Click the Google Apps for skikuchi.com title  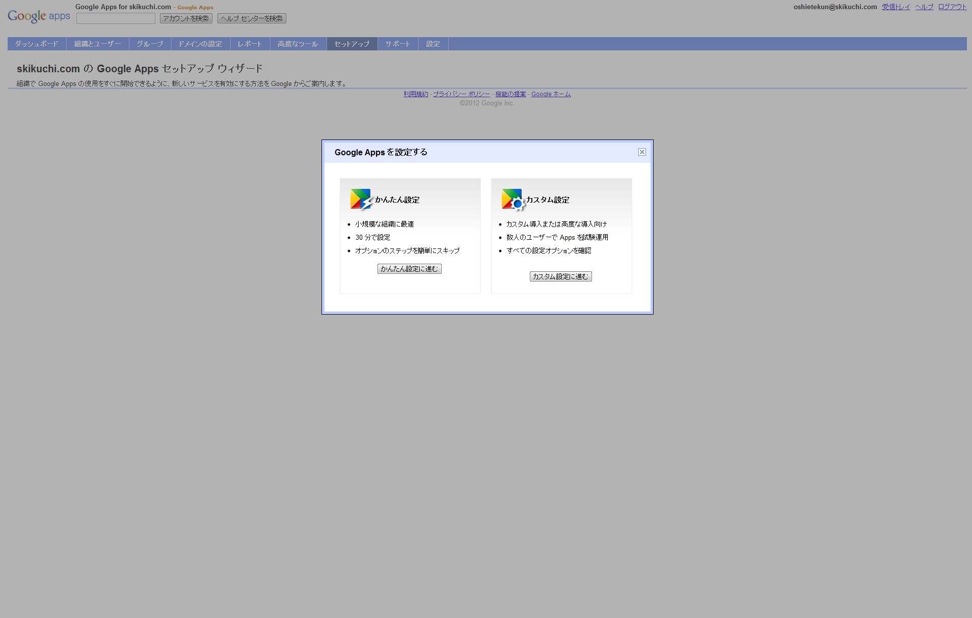tap(123, 7)
